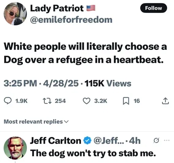Viewport: 174px width, 163px height.
Task: Open the three-dot menu on Jeff Carlton's reply
Action: (x=167, y=140)
